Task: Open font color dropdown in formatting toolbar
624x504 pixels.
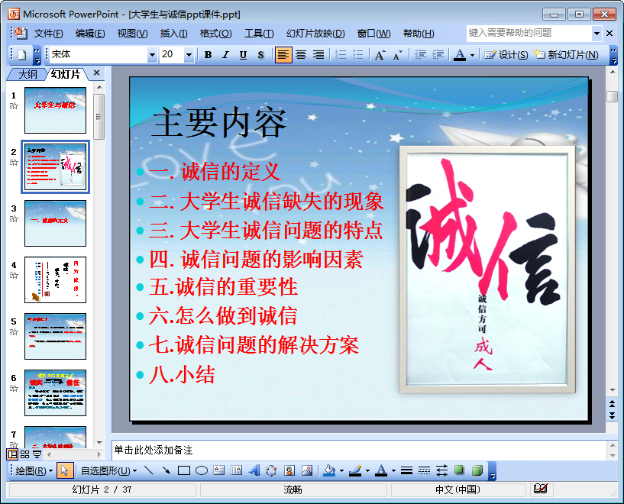Action: click(x=472, y=55)
